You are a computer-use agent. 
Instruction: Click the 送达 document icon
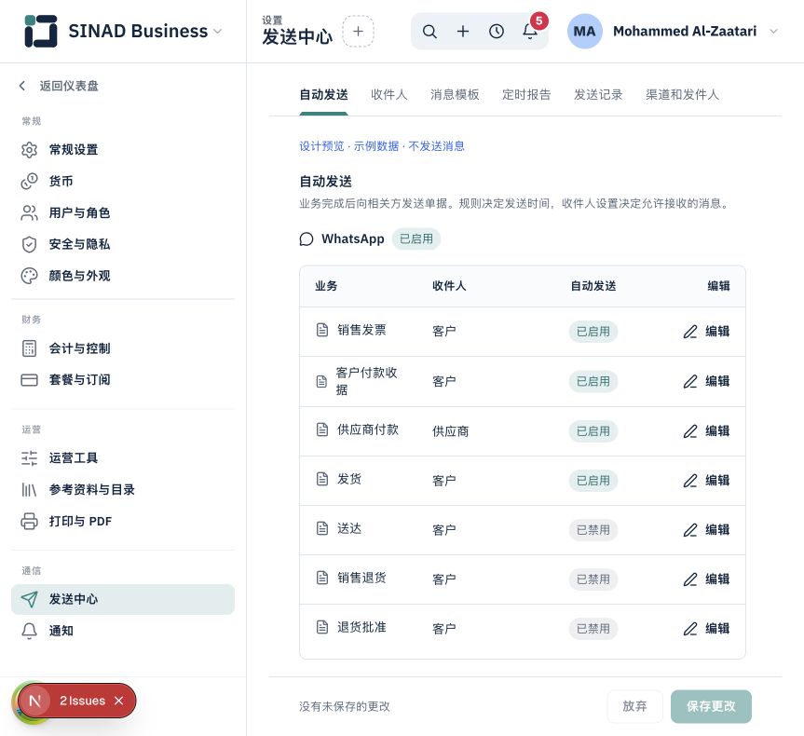(322, 528)
